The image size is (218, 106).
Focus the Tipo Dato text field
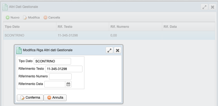pyautogui.click(x=52, y=61)
